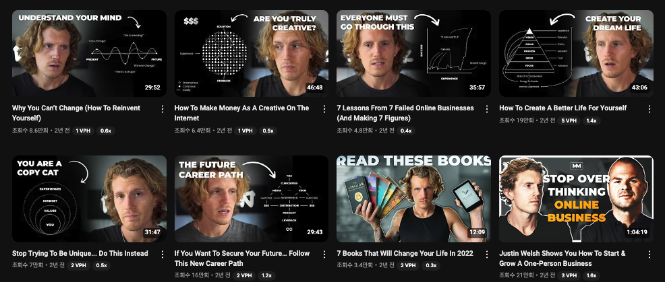The image size is (665, 282).
Task: Open three-dot menu for 7 Lessons From 7 Failed Online Businesses
Action: point(487,109)
